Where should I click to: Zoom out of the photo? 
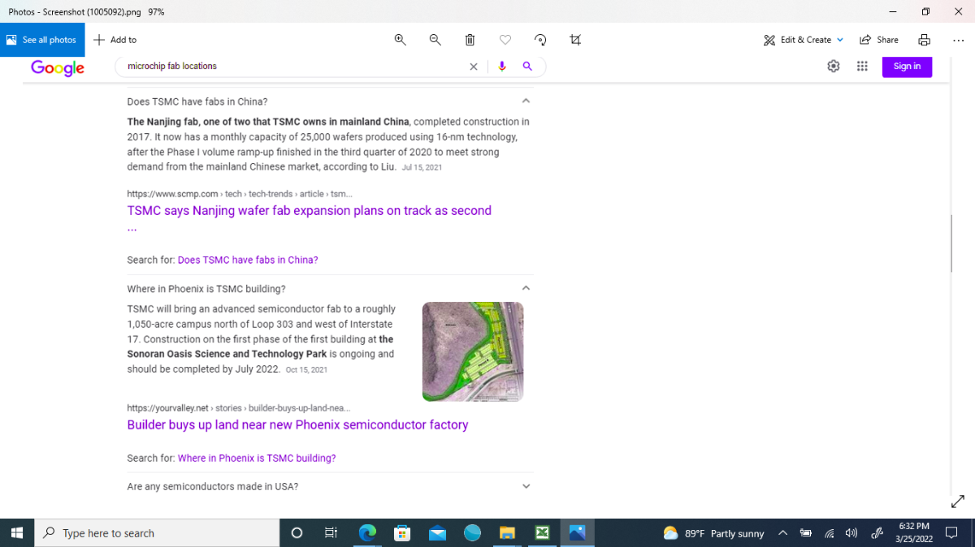click(x=435, y=40)
